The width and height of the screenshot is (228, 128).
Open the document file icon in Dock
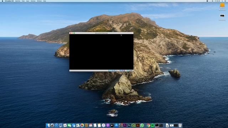click(167, 125)
